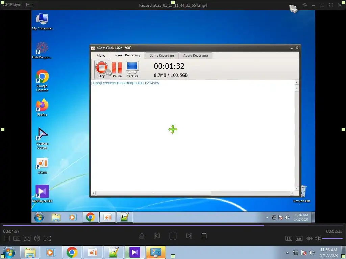
Task: Toggle the subtitles icon in KMPlayer
Action: click(x=299, y=238)
